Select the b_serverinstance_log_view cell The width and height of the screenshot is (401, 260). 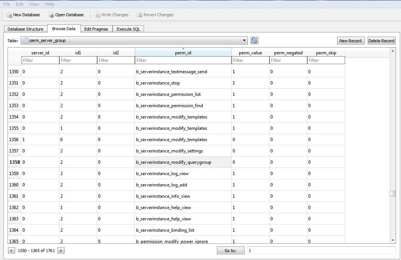pos(183,174)
